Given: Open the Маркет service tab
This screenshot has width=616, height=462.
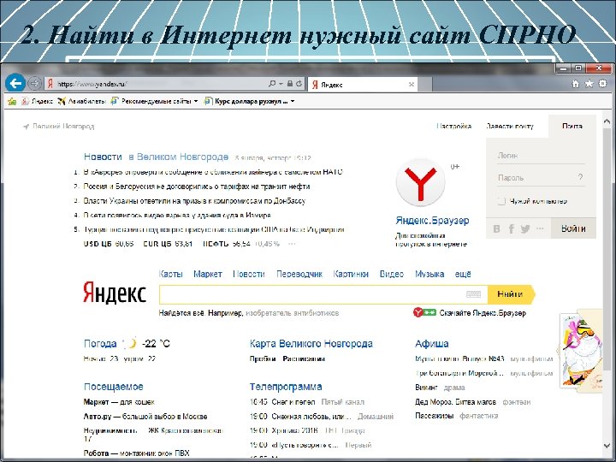Looking at the screenshot, I should (208, 274).
